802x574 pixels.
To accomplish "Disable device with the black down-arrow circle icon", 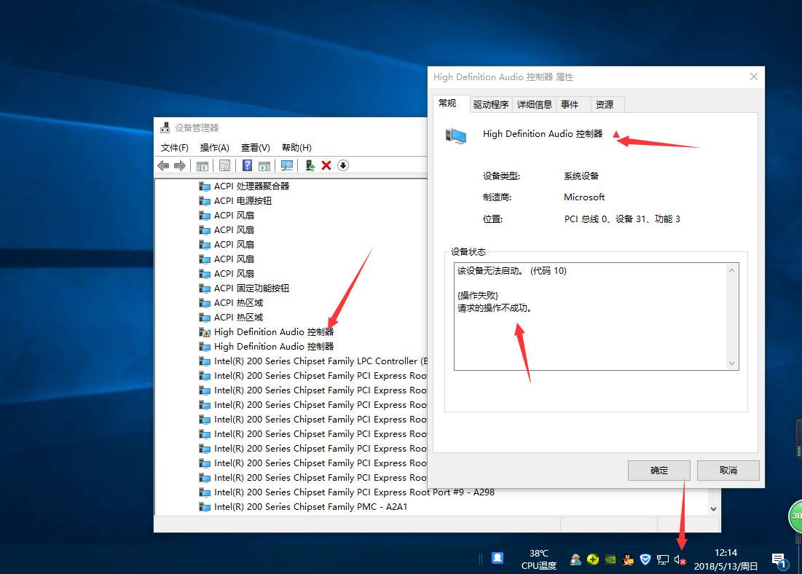I will pos(343,165).
